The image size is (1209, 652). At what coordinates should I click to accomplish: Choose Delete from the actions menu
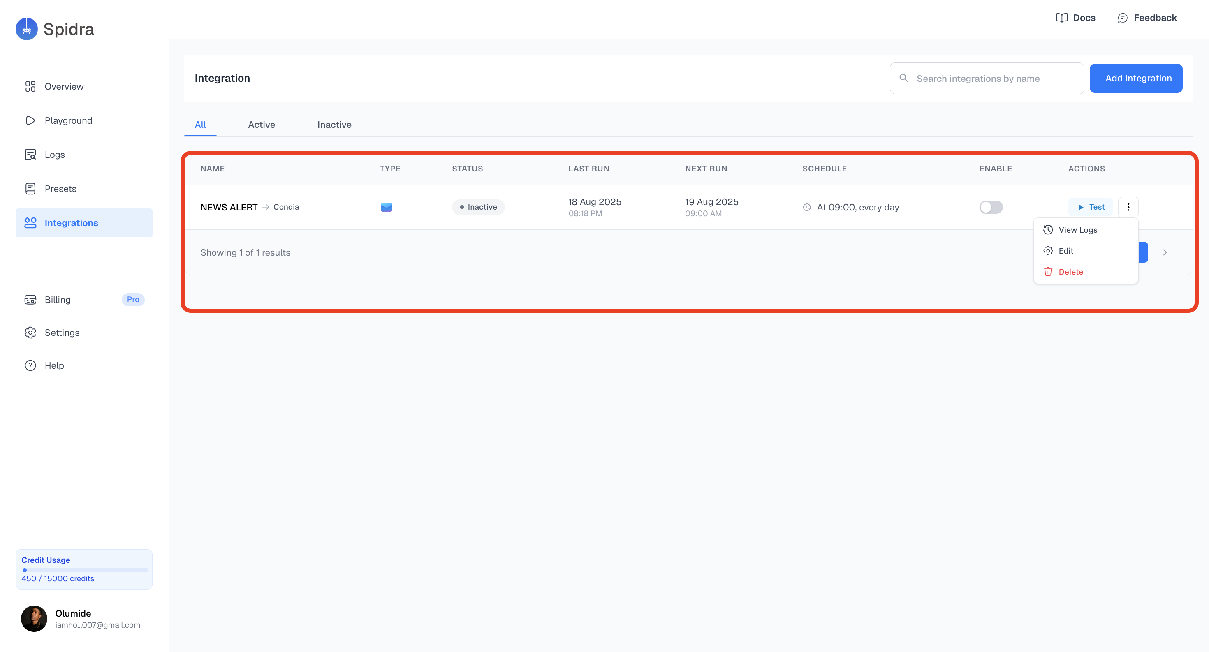[x=1070, y=272]
